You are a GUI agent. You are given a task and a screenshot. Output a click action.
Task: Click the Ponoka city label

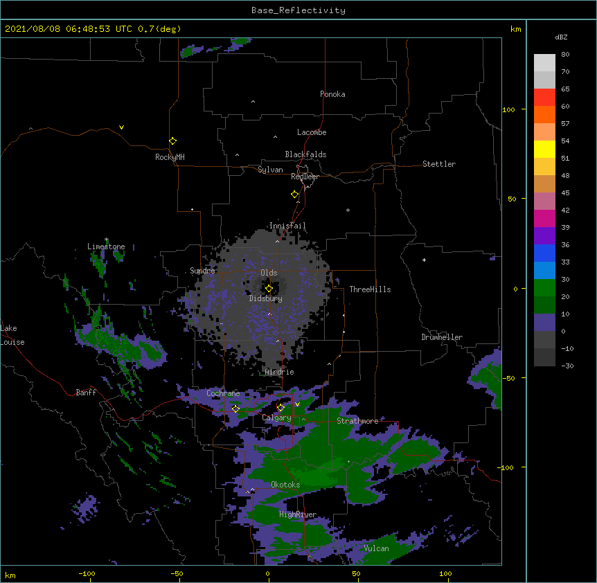pyautogui.click(x=332, y=94)
